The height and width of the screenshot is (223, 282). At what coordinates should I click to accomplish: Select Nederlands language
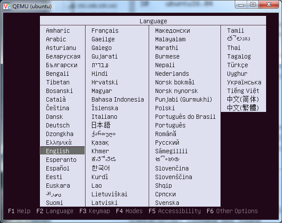point(172,74)
